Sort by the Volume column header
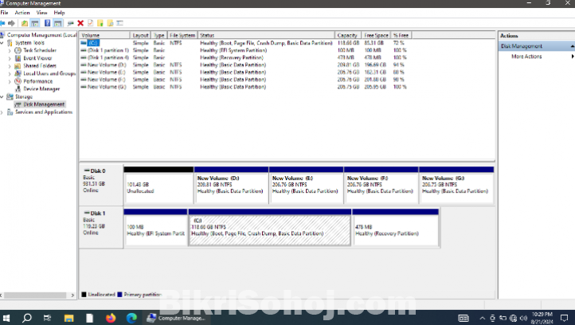This screenshot has width=575, height=325. point(105,35)
